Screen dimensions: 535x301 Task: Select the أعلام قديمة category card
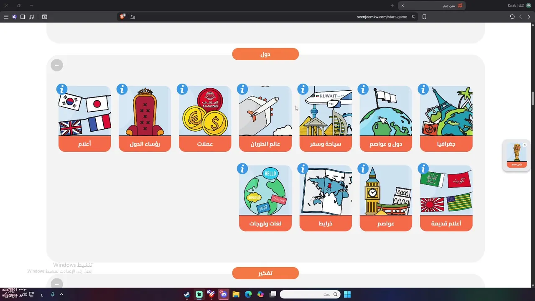point(446,198)
